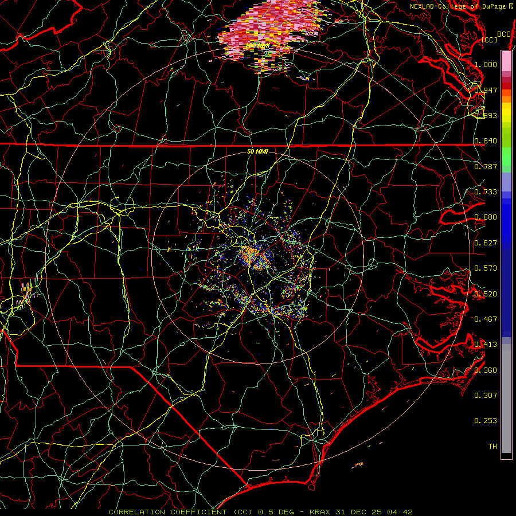Select the 0.413 scale value
Image resolution: width=516 pixels, height=516 pixels.
(x=486, y=345)
